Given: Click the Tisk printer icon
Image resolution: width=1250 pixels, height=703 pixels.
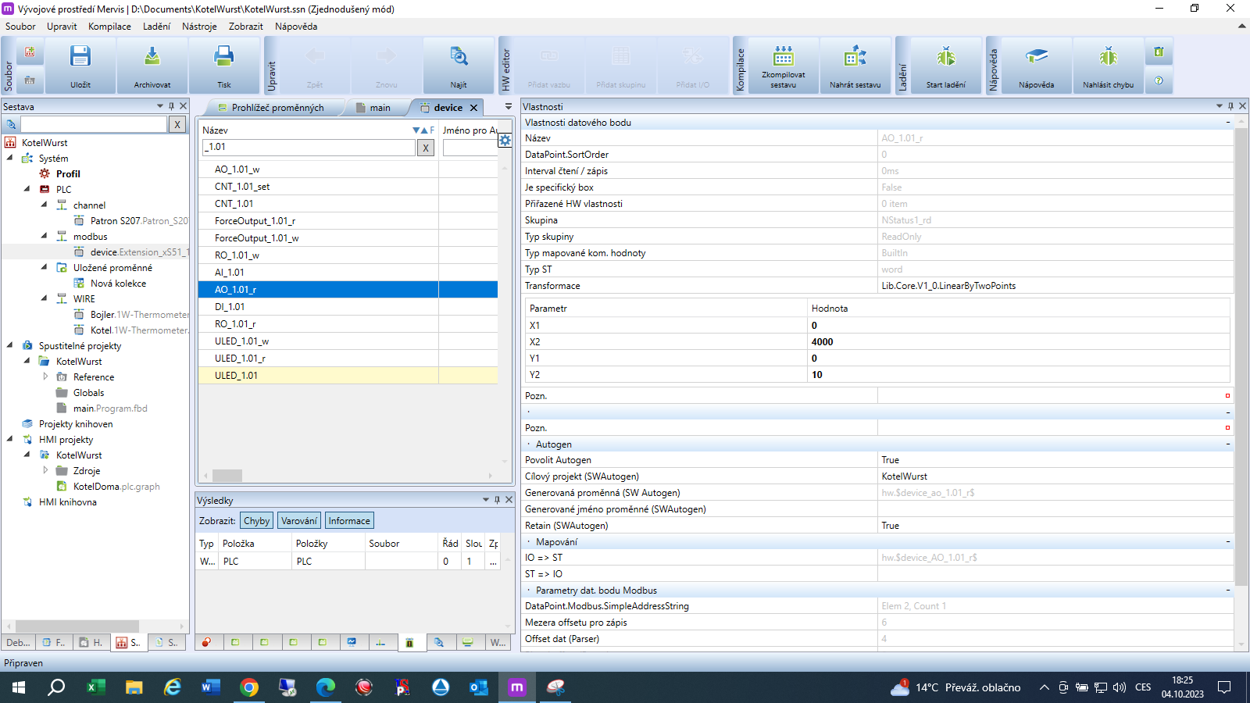Looking at the screenshot, I should point(224,57).
